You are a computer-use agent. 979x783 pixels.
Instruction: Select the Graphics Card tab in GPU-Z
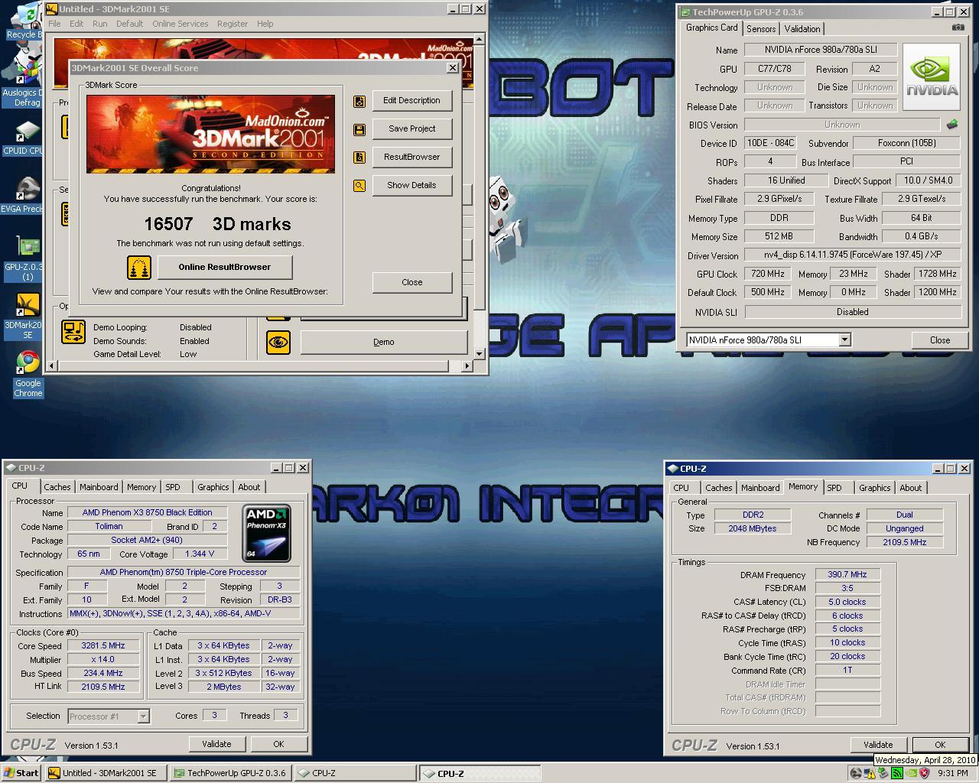tap(712, 28)
